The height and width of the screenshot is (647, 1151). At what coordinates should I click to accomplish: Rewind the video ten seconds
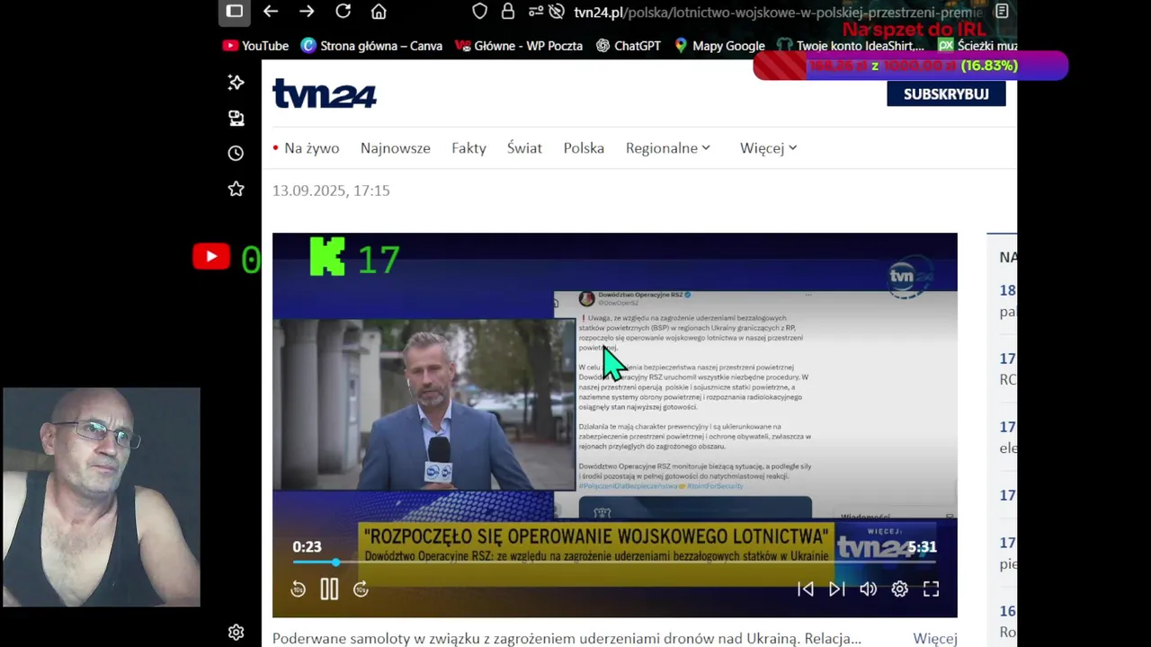point(299,589)
